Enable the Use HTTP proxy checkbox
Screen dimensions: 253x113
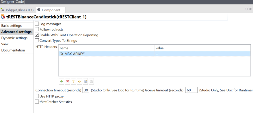tap(37, 96)
